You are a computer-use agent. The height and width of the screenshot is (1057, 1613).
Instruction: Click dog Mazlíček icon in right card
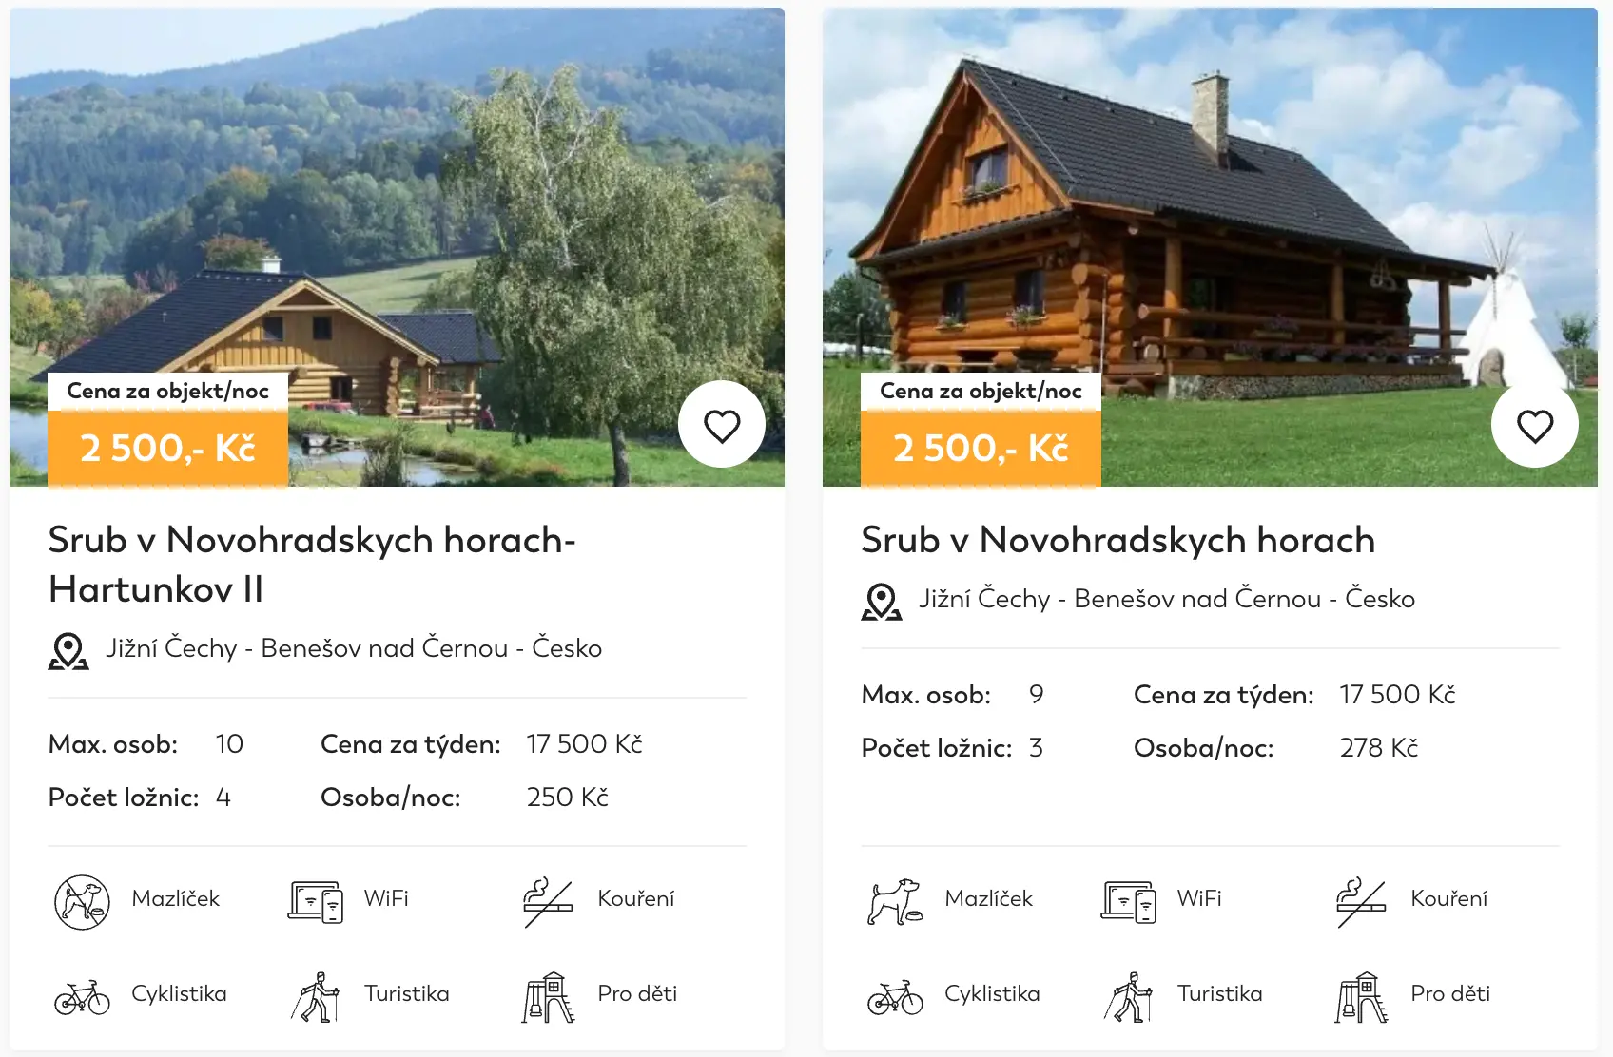pyautogui.click(x=895, y=902)
